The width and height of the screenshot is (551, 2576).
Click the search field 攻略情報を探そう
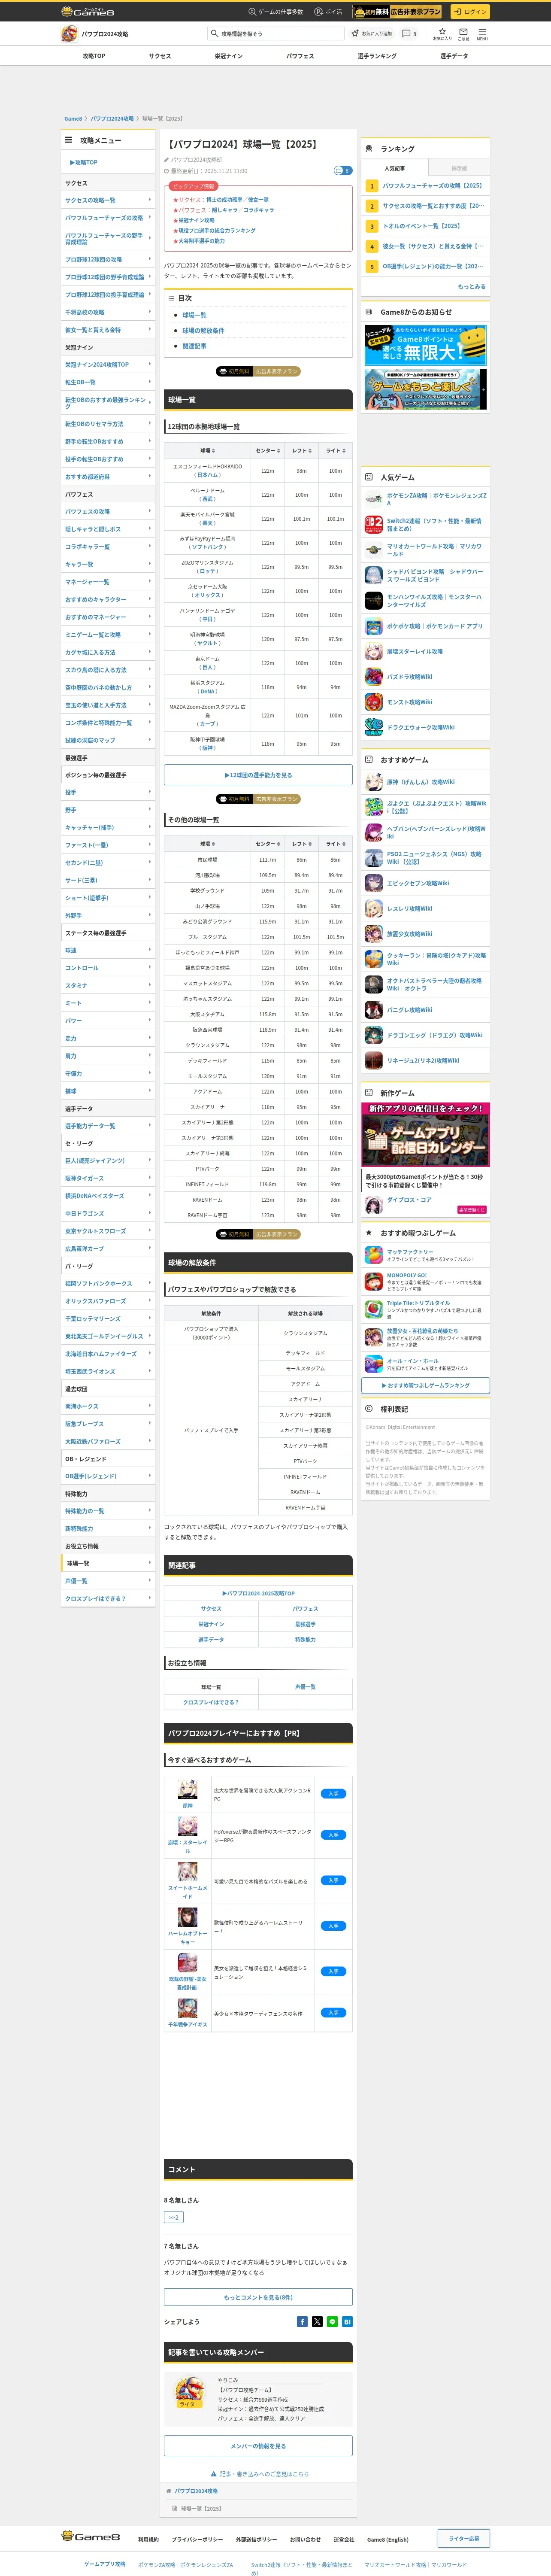275,33
